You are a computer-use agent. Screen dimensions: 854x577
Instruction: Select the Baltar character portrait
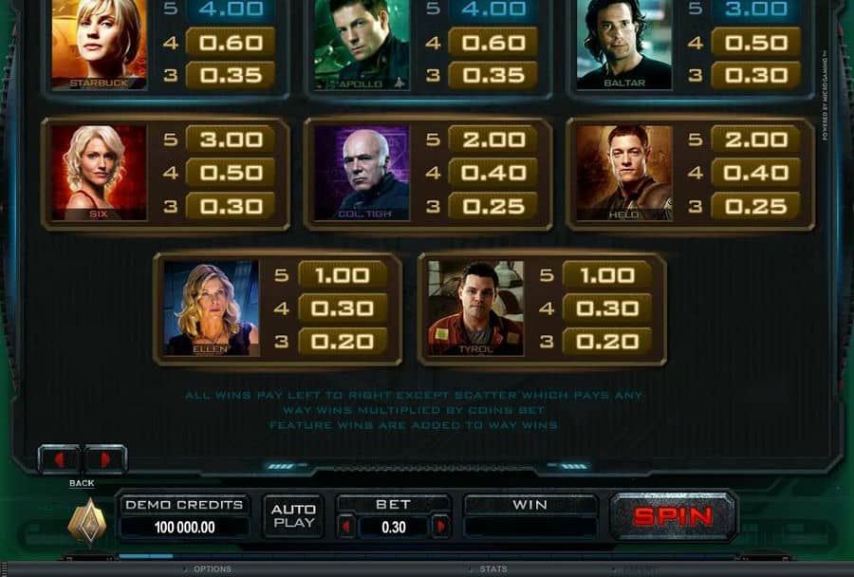(x=624, y=45)
